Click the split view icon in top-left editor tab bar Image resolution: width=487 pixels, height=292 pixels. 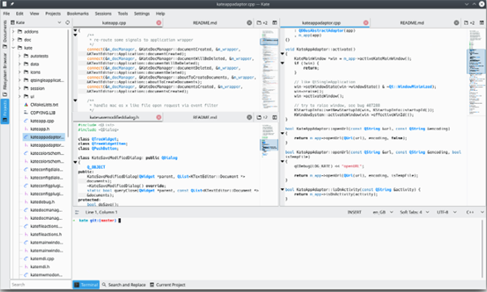(x=274, y=23)
